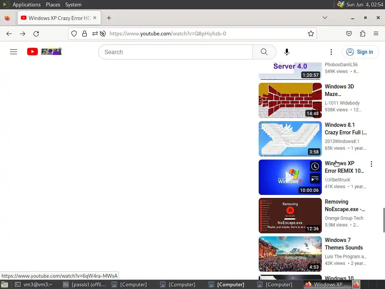Click the youtube.com URL address bar

click(x=168, y=33)
